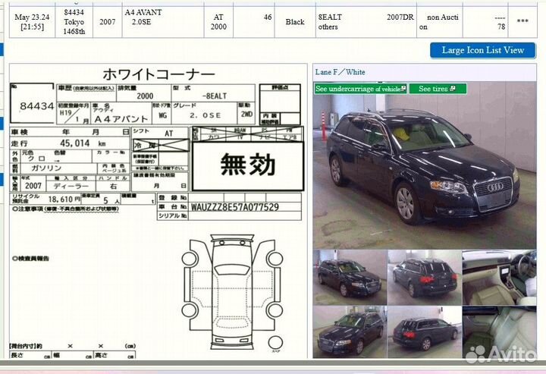The width and height of the screenshot is (546, 374).
Task: Click the 8EALT others cell
Action: (x=366, y=21)
